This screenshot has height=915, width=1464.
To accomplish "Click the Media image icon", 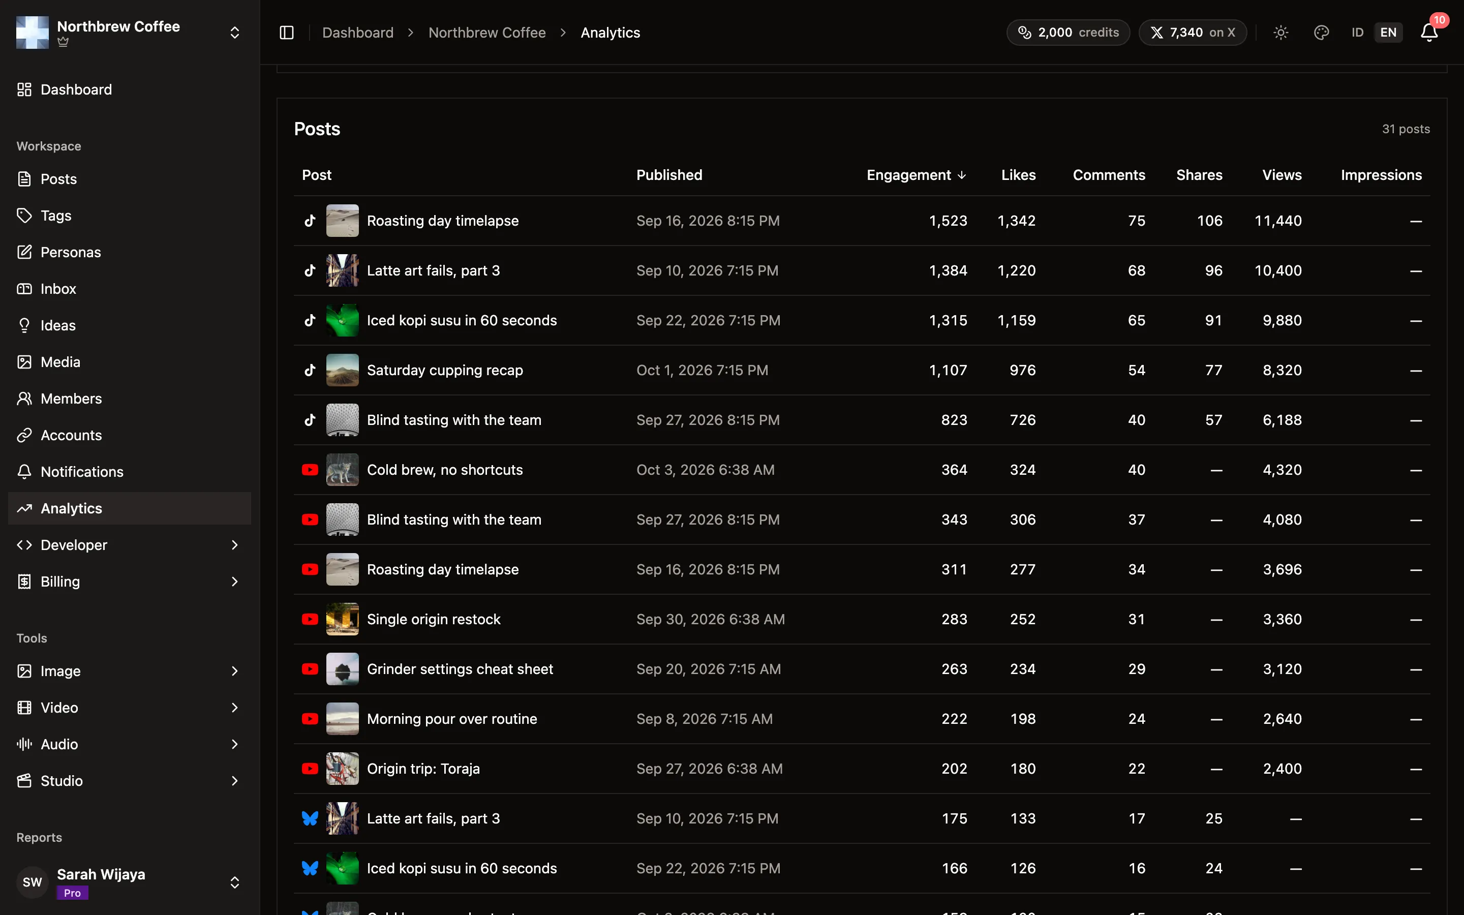I will coord(24,362).
